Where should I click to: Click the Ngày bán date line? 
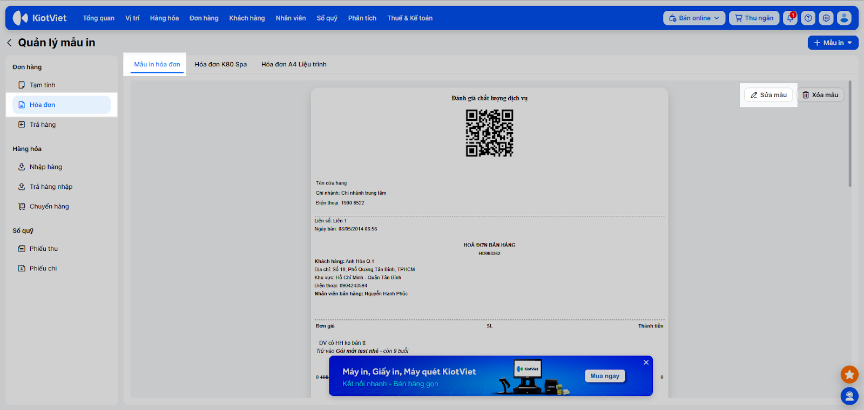coord(346,229)
